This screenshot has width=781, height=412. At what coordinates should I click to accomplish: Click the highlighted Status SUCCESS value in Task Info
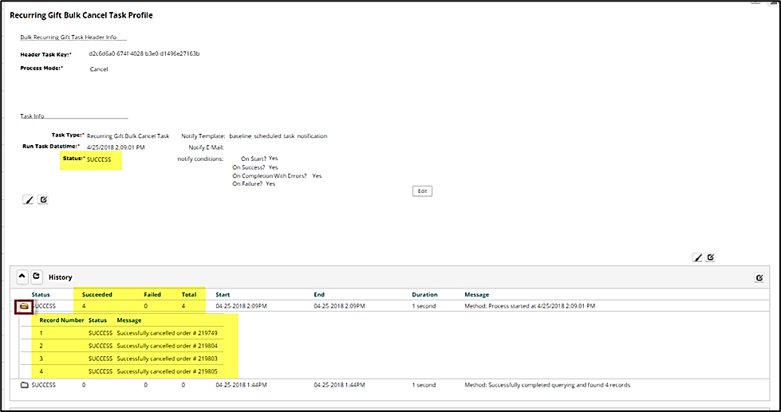99,160
